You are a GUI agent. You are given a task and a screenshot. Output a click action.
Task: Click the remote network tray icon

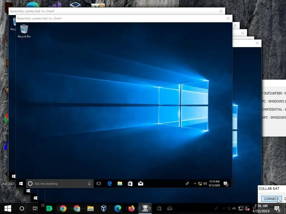coord(200,184)
